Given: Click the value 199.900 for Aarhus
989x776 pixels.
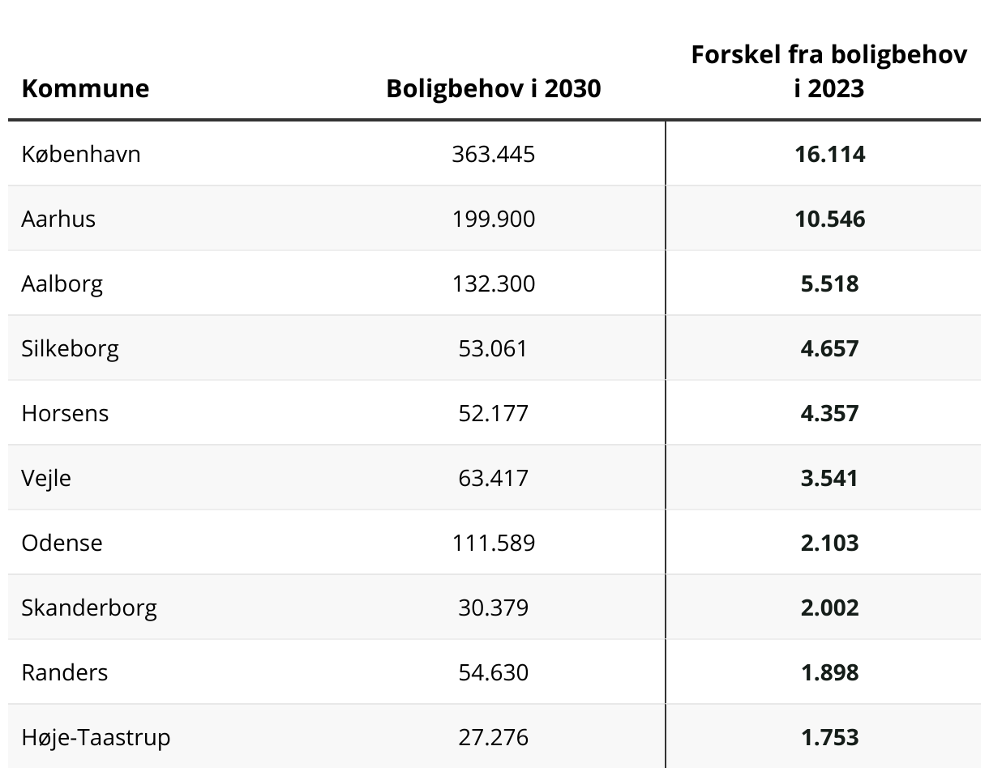Looking at the screenshot, I should click(x=494, y=219).
